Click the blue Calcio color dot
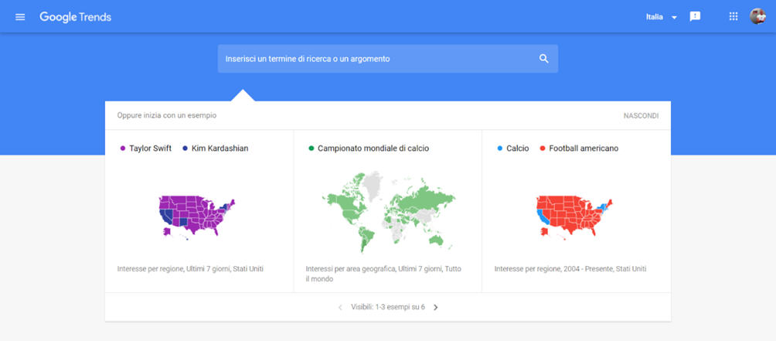 tap(500, 148)
